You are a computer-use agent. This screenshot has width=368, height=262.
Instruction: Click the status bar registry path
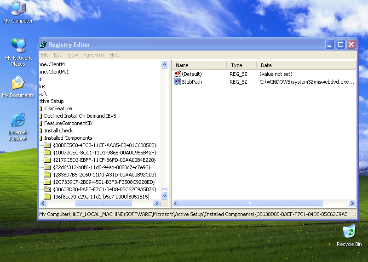pos(194,214)
